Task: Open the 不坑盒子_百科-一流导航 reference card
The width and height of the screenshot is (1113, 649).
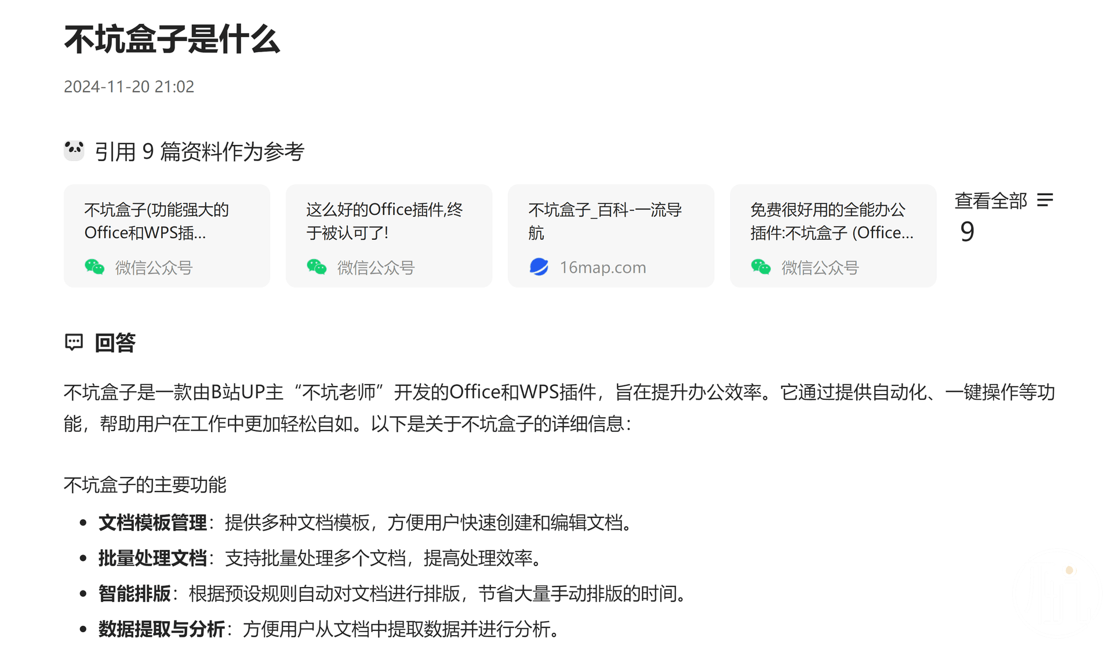Action: (x=611, y=236)
